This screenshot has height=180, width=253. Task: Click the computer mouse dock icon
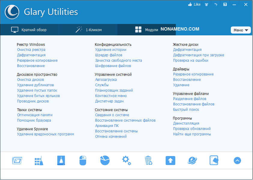point(83,161)
